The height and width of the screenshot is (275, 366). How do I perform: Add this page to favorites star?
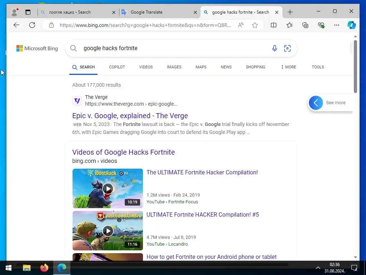(x=255, y=25)
